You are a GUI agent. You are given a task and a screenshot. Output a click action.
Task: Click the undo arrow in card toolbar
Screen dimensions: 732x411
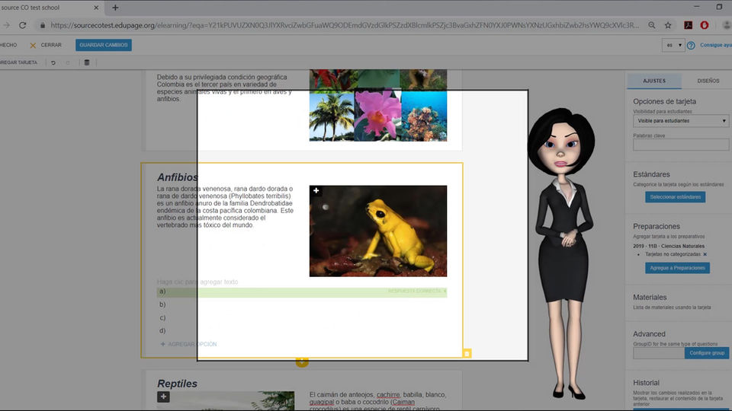(53, 62)
